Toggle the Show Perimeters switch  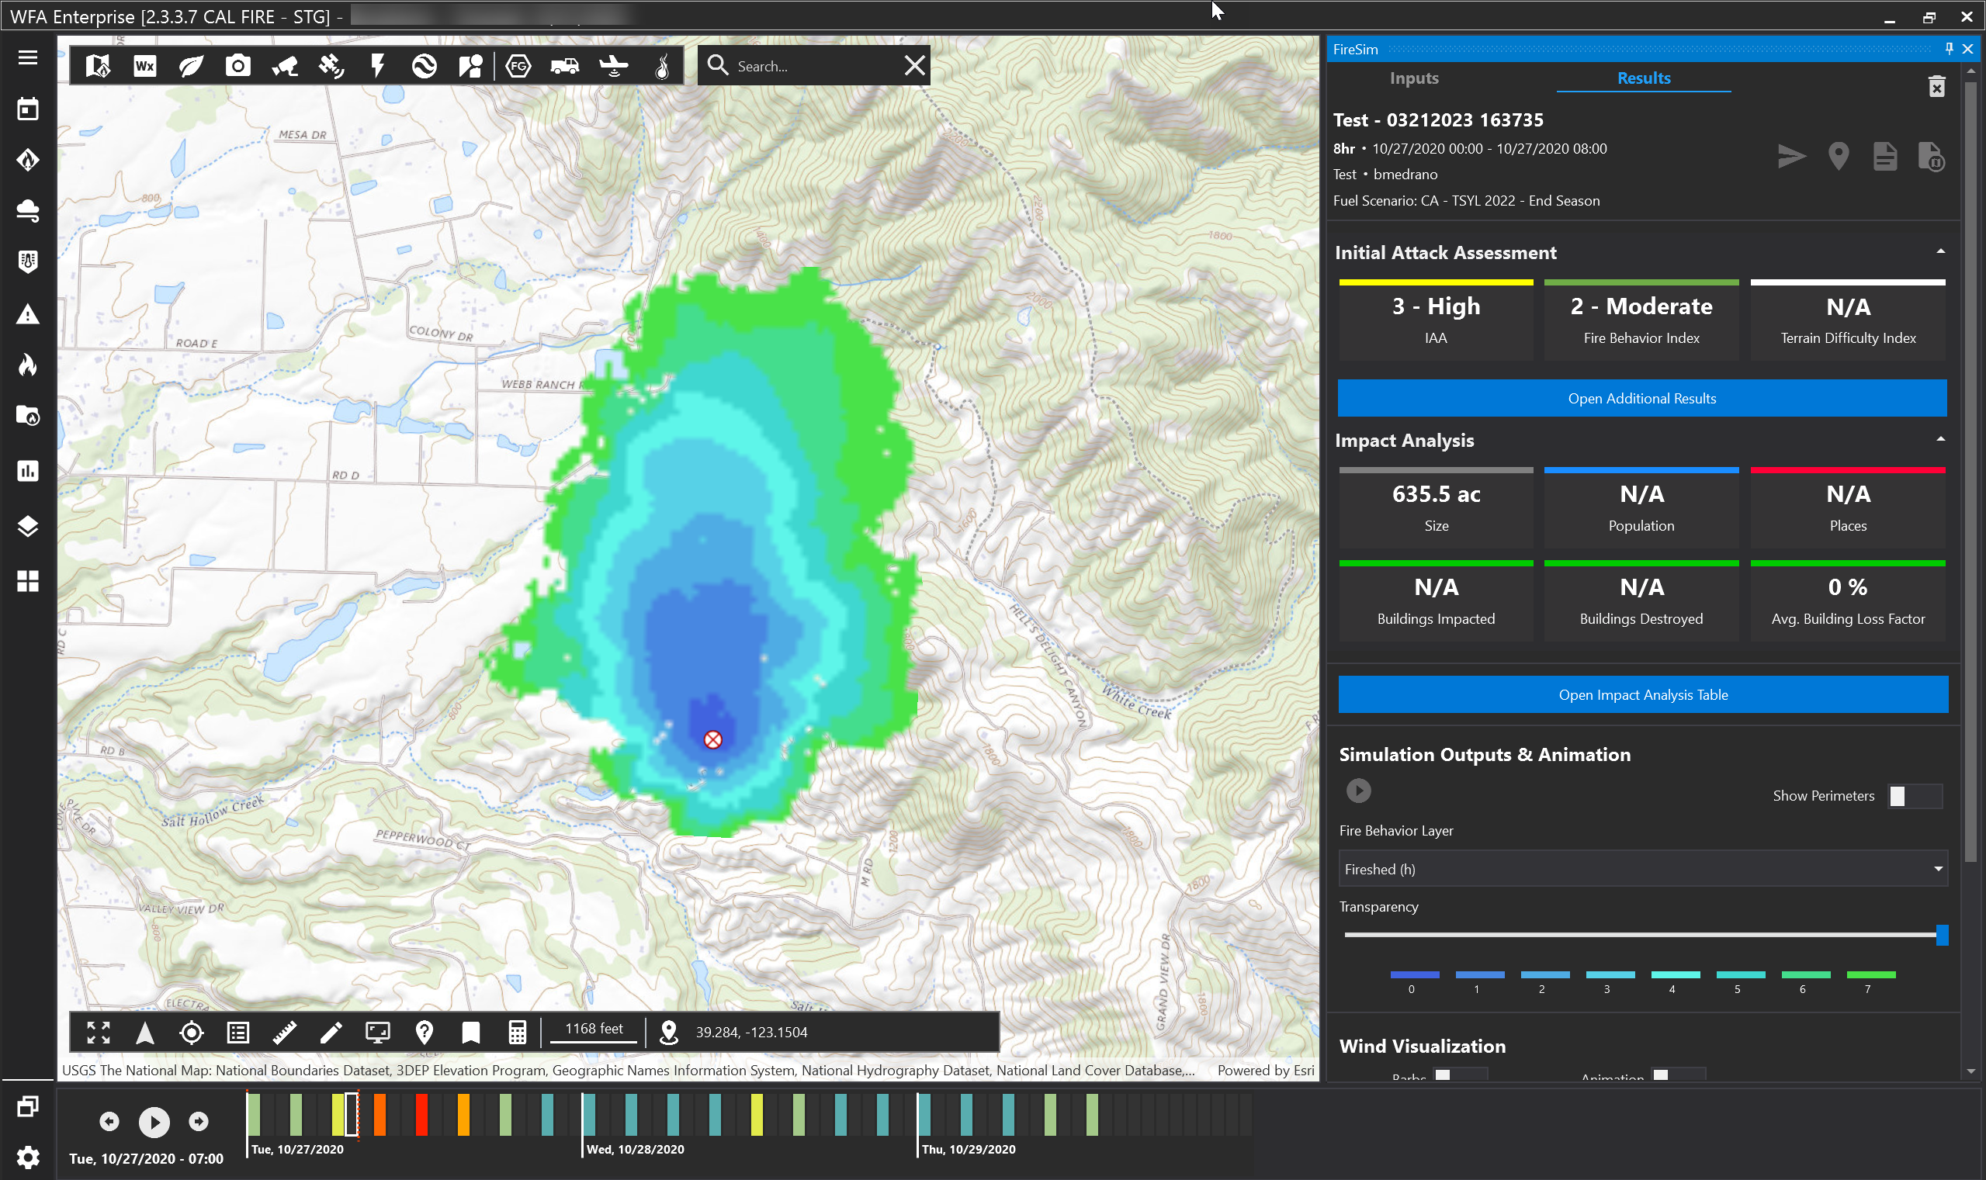(x=1914, y=796)
